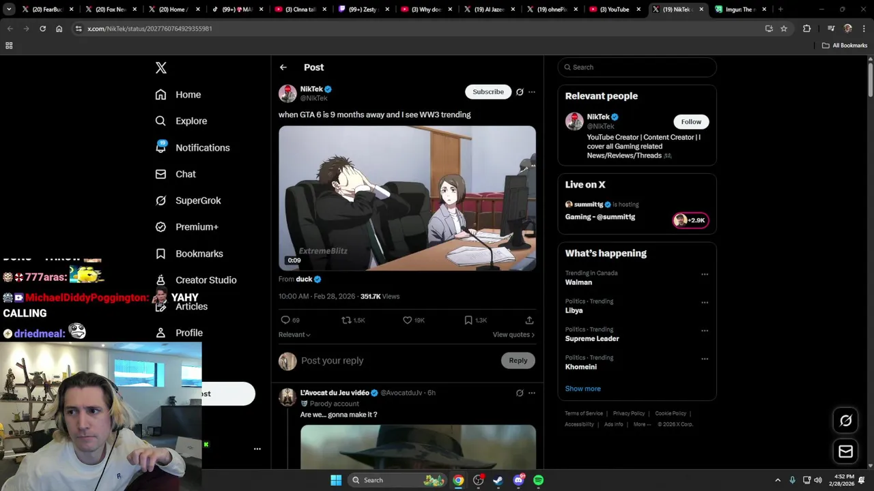
Task: Expand the Relevant replies sort dropdown
Action: point(294,335)
